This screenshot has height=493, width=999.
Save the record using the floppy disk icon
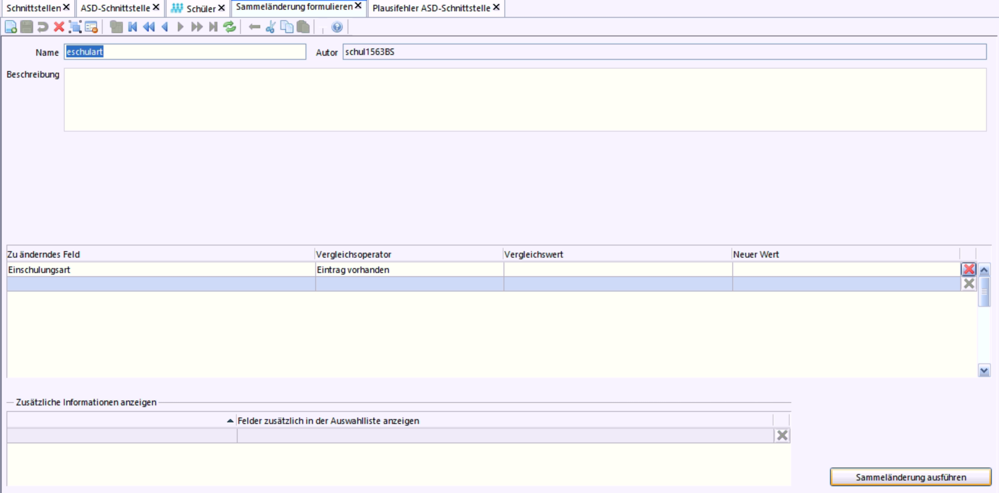tap(27, 27)
